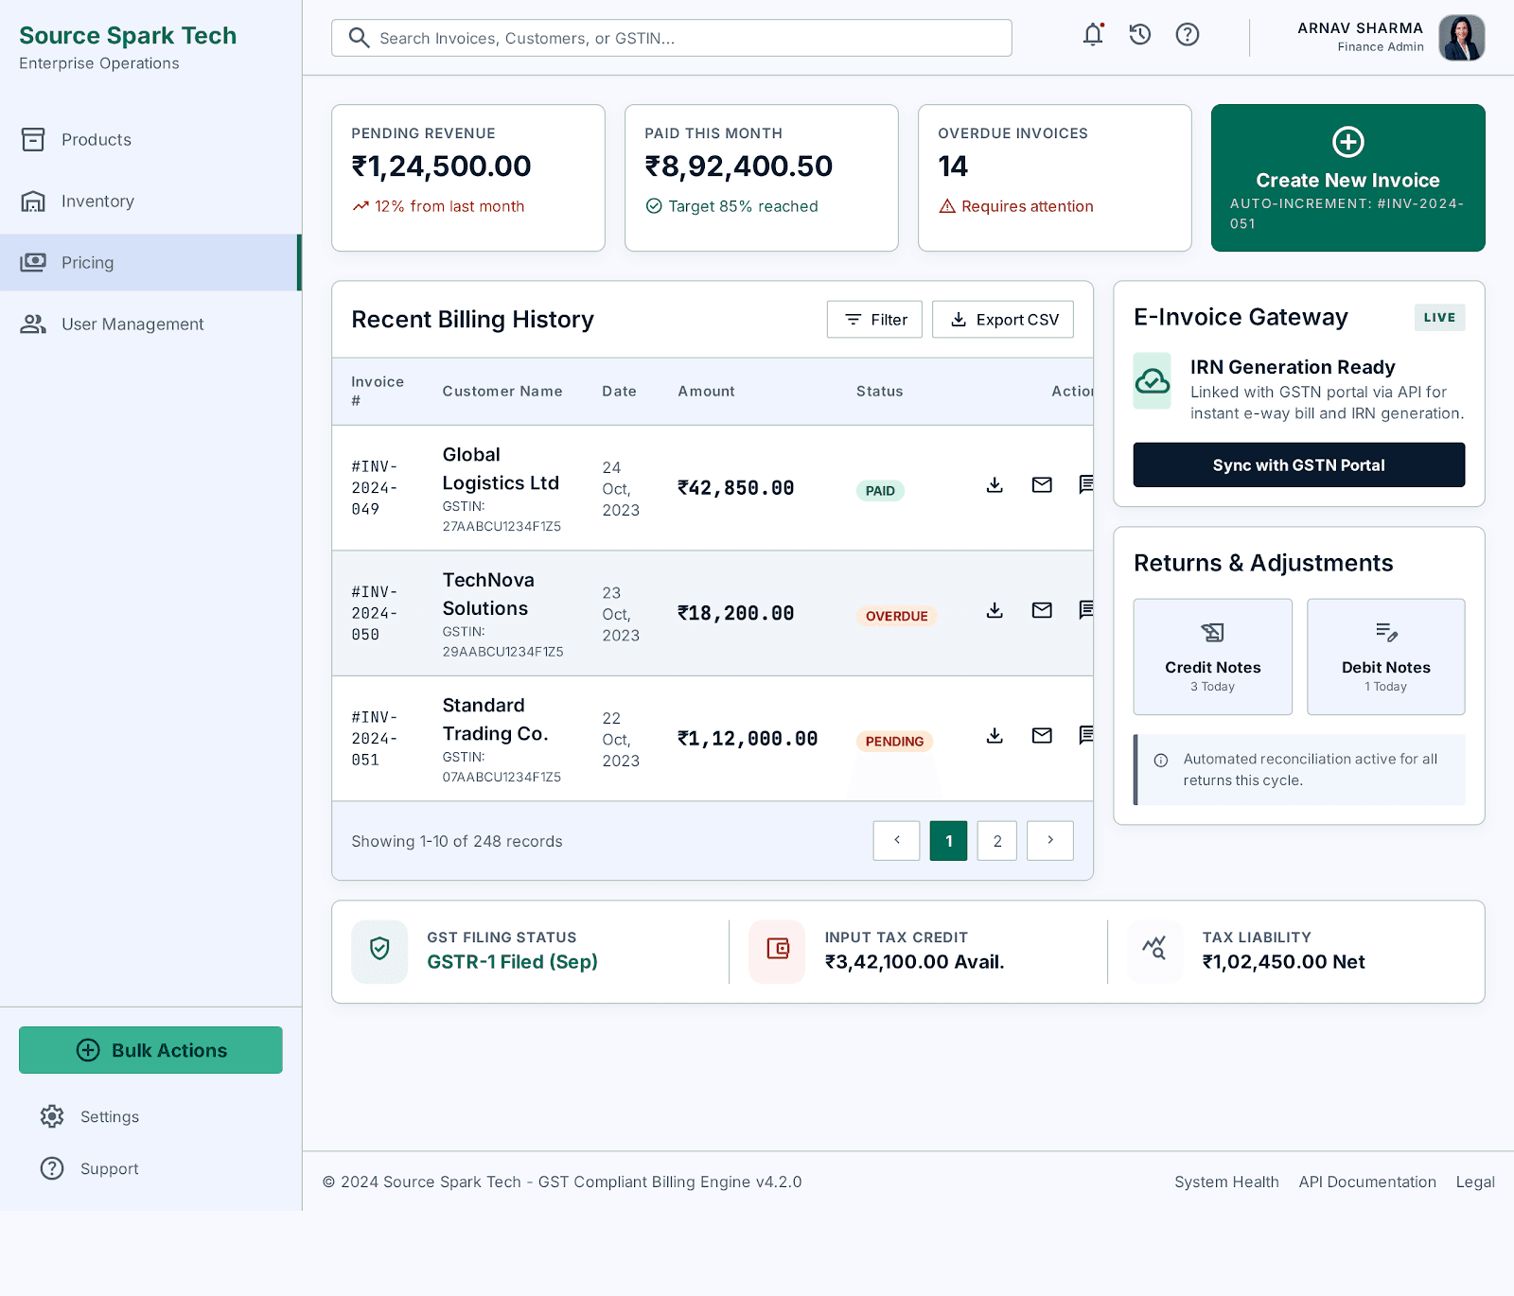1514x1296 pixels.
Task: Click Pending Revenue card amount ₹1,24,500.00
Action: tap(441, 166)
